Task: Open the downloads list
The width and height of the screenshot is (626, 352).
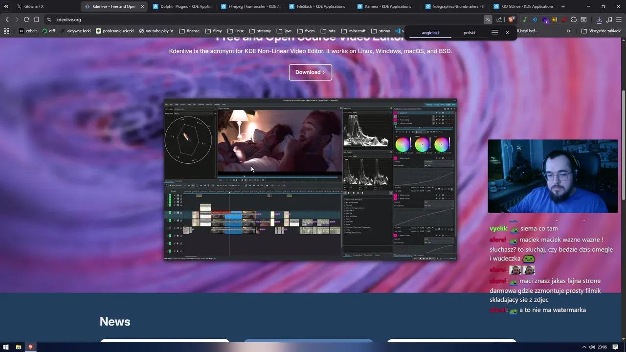Action: click(x=599, y=20)
